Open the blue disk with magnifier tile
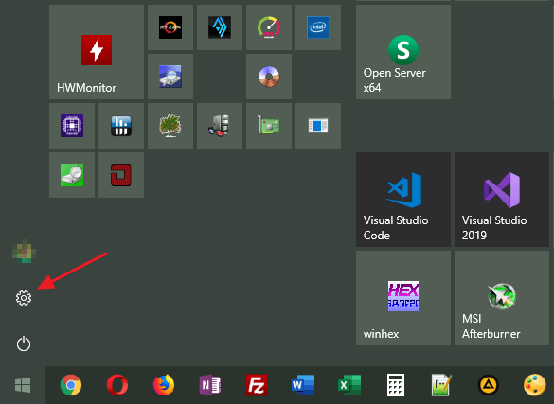This screenshot has width=554, height=404. click(170, 77)
